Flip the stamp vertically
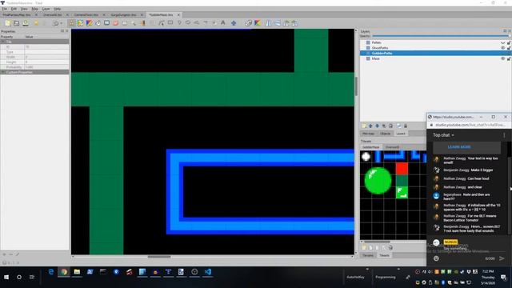The height and width of the screenshot is (288, 512). (278, 23)
